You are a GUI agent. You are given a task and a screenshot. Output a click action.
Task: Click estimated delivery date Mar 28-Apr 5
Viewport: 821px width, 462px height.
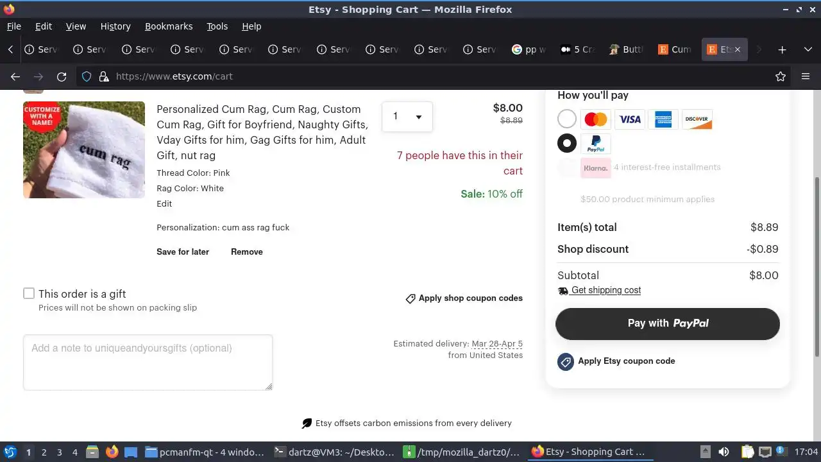[x=497, y=344]
